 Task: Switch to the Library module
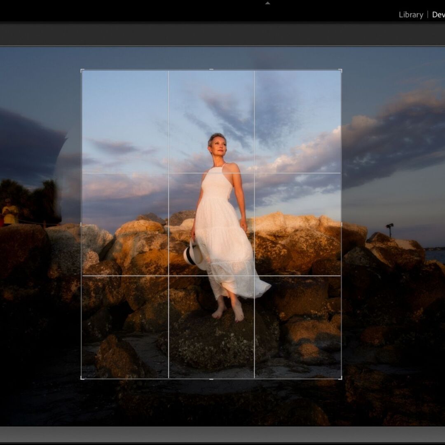tap(410, 15)
